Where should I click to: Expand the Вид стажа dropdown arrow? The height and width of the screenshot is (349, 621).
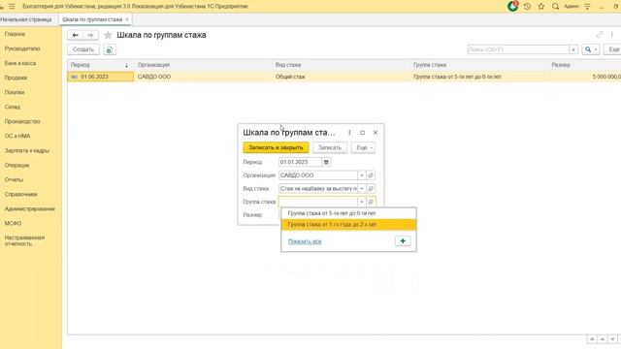click(362, 189)
